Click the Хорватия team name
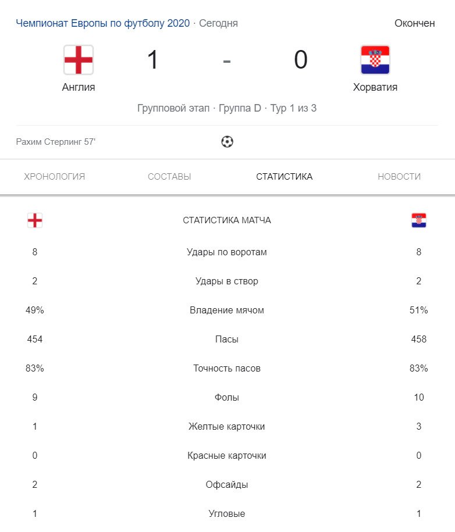 pos(375,88)
